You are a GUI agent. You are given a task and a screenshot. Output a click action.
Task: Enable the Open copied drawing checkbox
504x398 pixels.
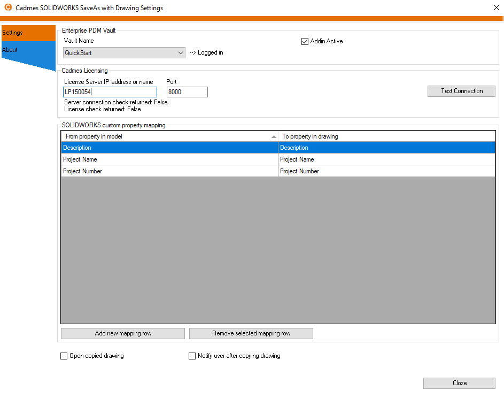pos(64,356)
